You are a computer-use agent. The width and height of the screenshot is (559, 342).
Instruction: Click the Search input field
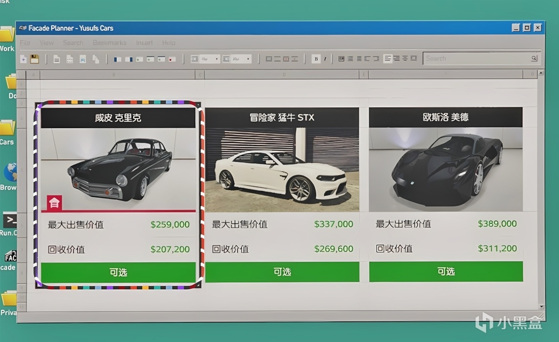[481, 58]
